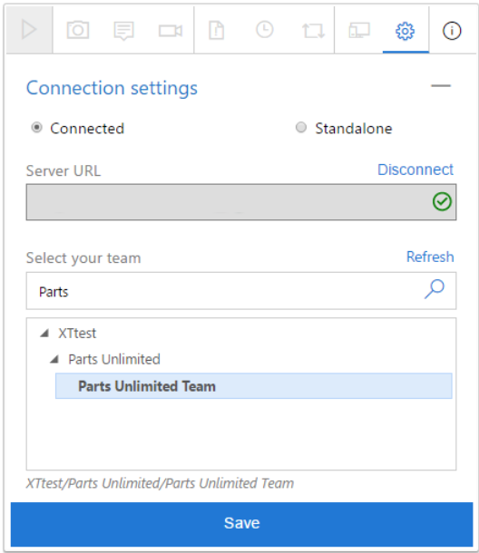479x553 pixels.
Task: Capture screenshot using the camera icon
Action: [x=78, y=30]
